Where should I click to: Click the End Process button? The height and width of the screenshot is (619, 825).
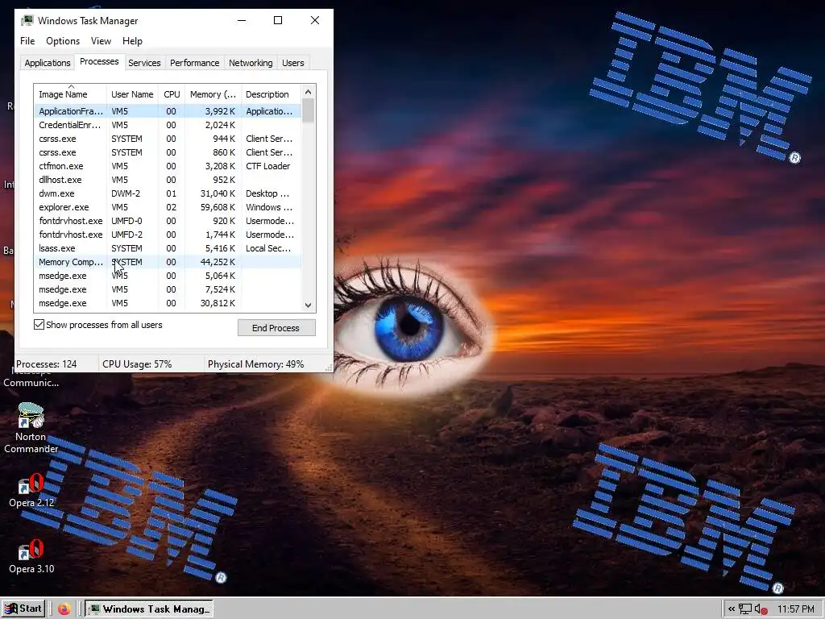[276, 327]
